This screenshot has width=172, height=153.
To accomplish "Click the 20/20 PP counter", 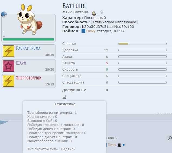I will pos(50,69).
